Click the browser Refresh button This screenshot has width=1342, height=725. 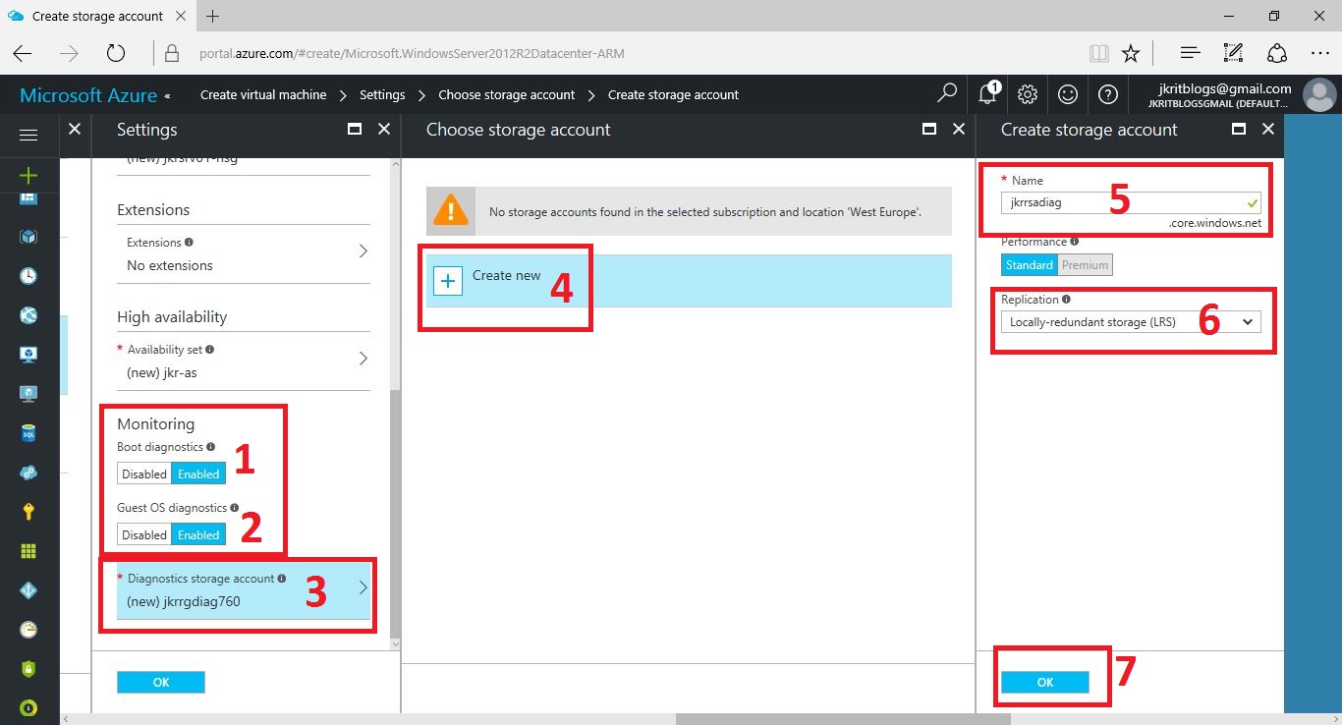(116, 53)
